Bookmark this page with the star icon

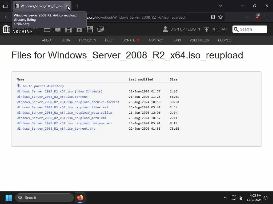pos(220,17)
